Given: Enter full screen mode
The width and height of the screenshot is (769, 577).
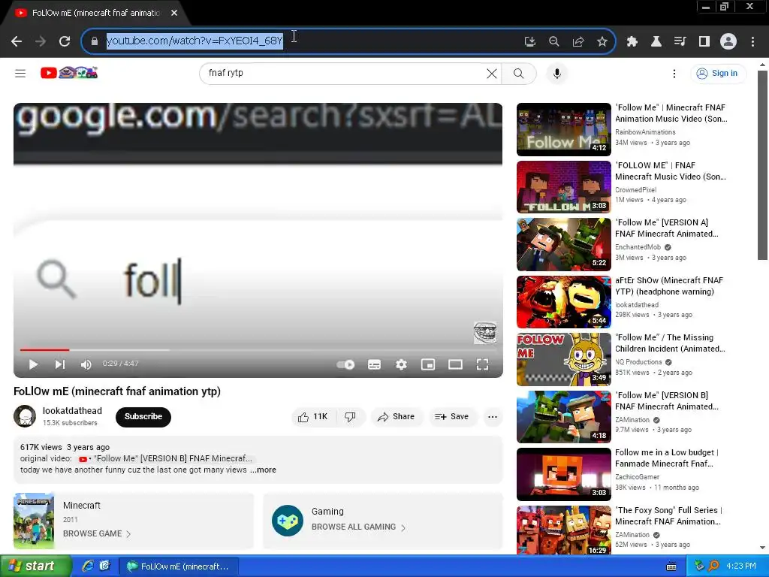Looking at the screenshot, I should pos(483,364).
